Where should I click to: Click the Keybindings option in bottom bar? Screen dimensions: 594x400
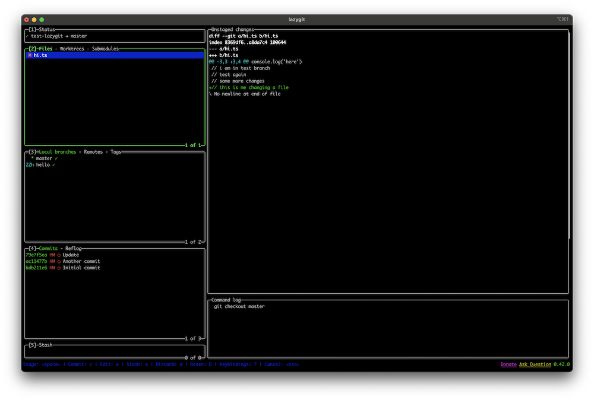point(237,364)
